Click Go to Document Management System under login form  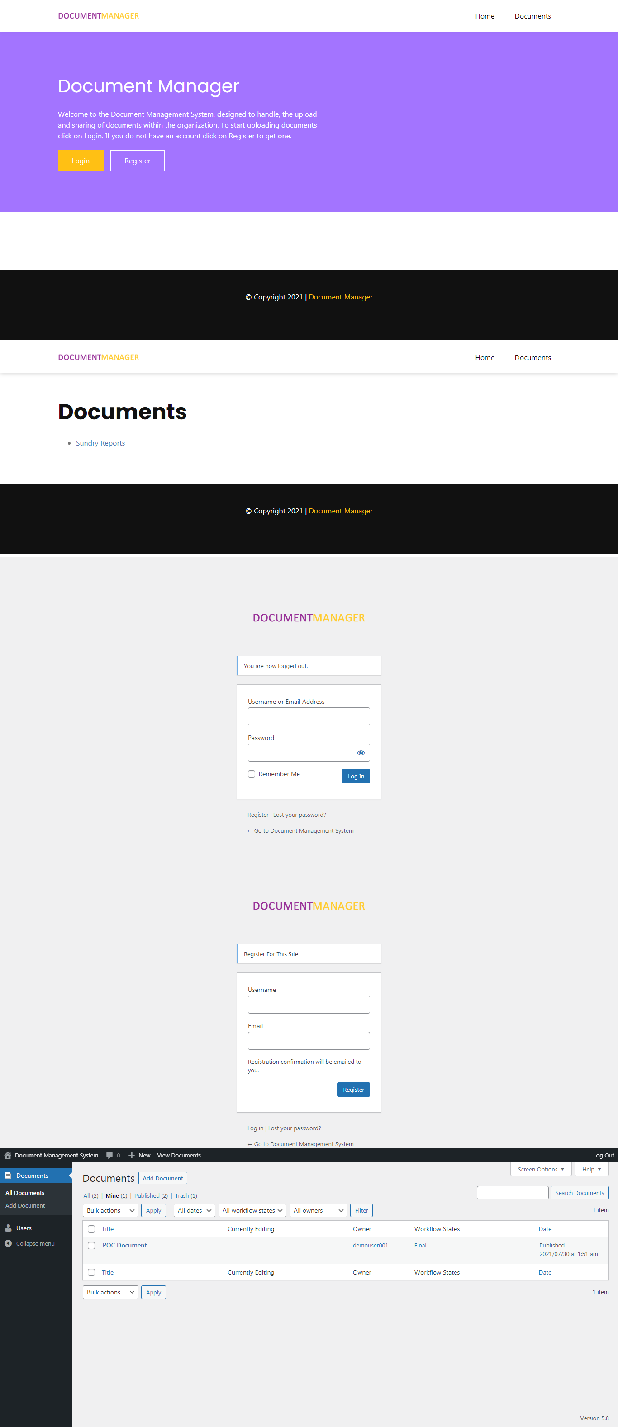tap(300, 830)
